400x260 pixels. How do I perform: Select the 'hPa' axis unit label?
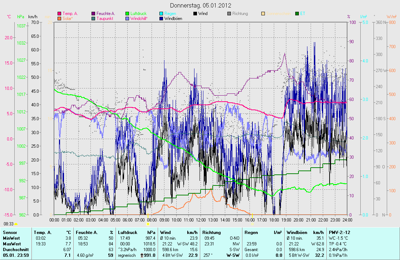point(21,17)
